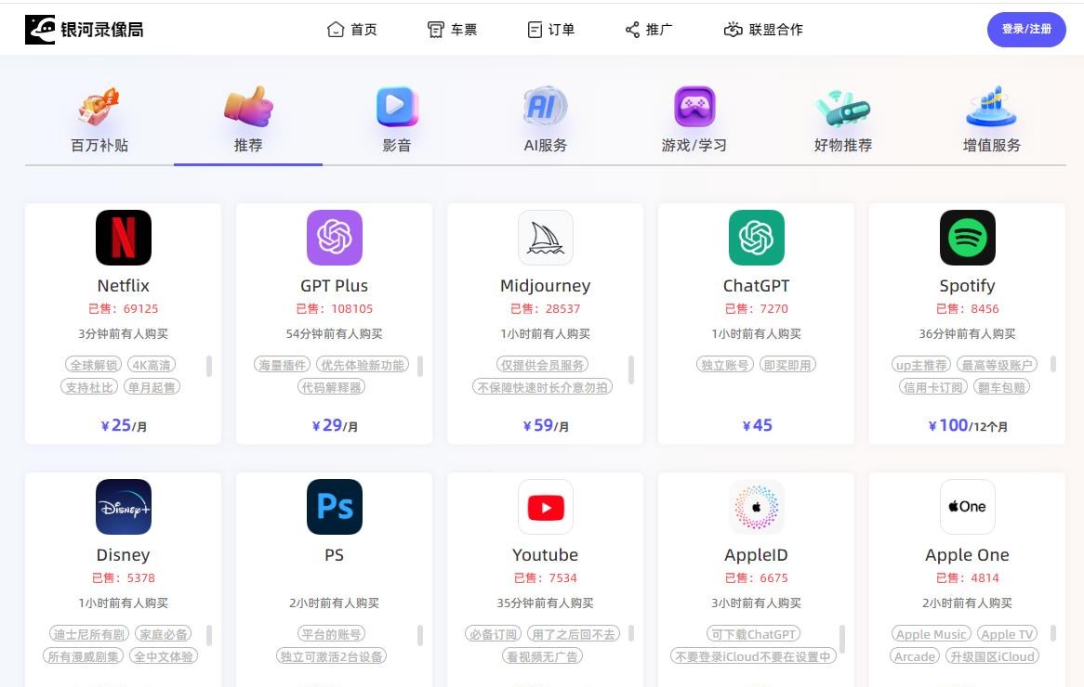The image size is (1084, 687).
Task: Select the 联盟合作 nav item
Action: coord(763,30)
